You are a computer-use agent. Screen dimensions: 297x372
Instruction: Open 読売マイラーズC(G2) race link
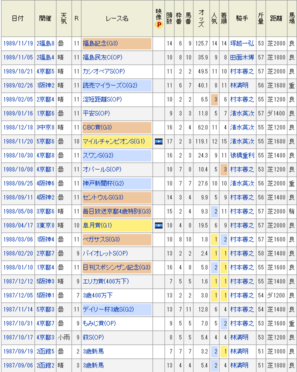pos(110,85)
